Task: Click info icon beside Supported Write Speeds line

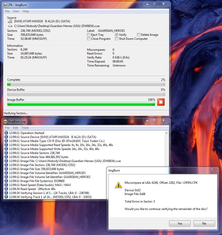Action: tap(6, 149)
